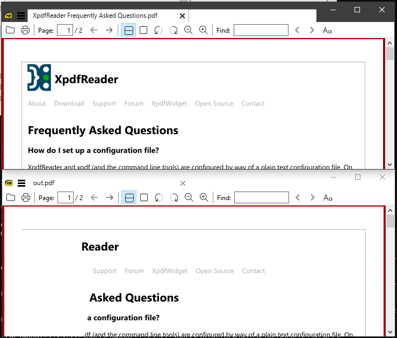
Task: Close the Frequently Asked Questions.pdf tab
Action: (182, 16)
